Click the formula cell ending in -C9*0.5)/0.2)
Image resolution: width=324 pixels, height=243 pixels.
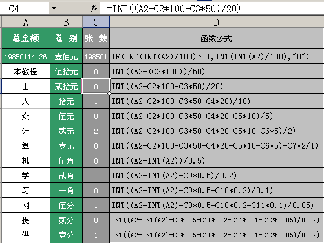click(216, 175)
